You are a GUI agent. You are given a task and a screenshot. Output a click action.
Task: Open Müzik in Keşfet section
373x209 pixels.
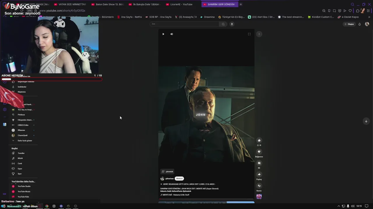17,158
